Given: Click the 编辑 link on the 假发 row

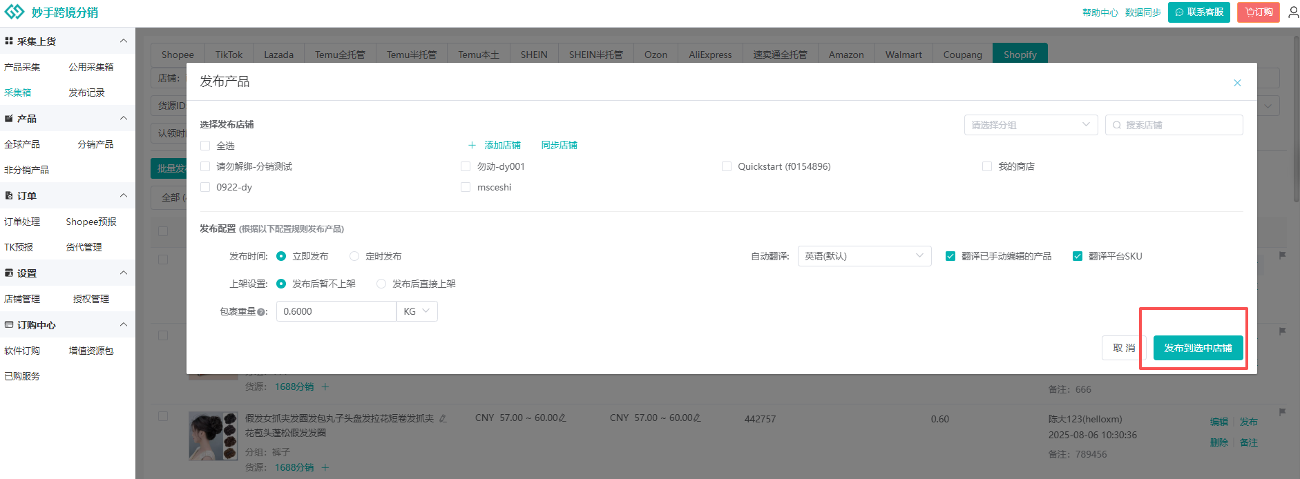Looking at the screenshot, I should point(1218,422).
